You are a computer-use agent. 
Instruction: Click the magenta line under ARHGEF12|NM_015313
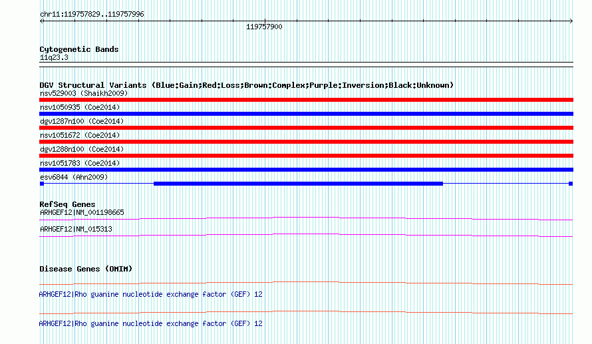[x=306, y=236]
